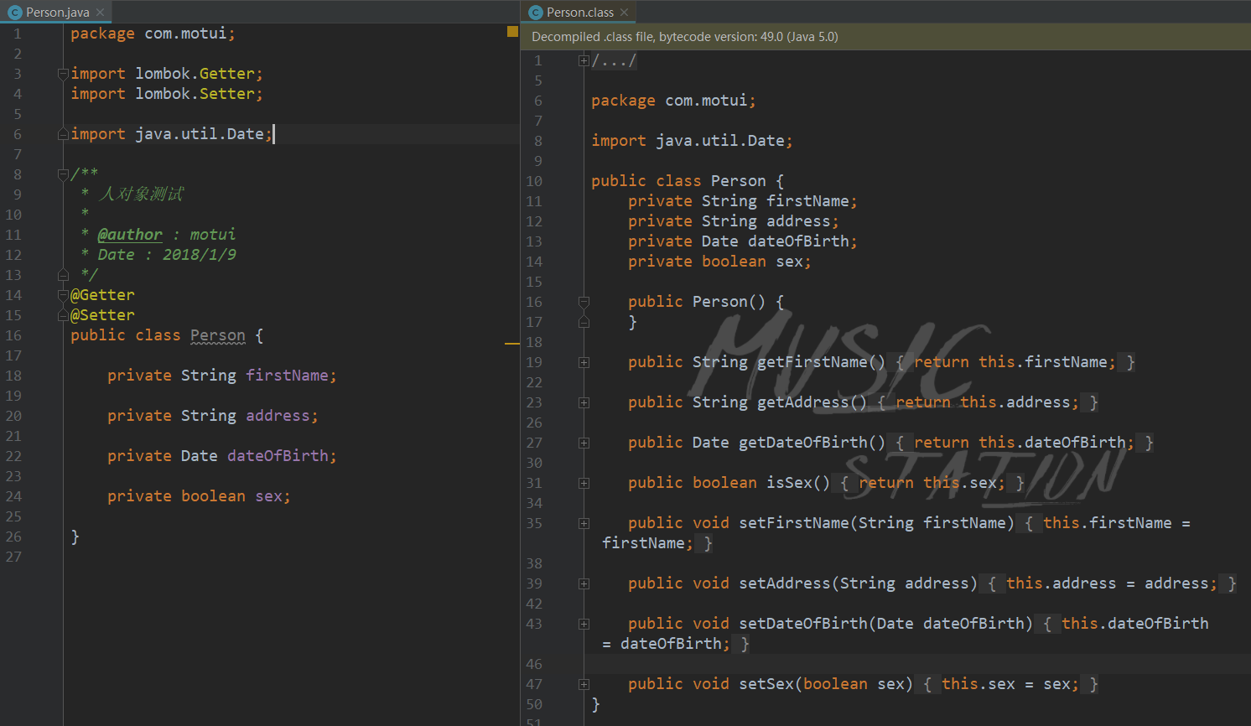Viewport: 1251px width, 726px height.
Task: Click 'import lombok.Setter;' line
Action: [x=167, y=94]
